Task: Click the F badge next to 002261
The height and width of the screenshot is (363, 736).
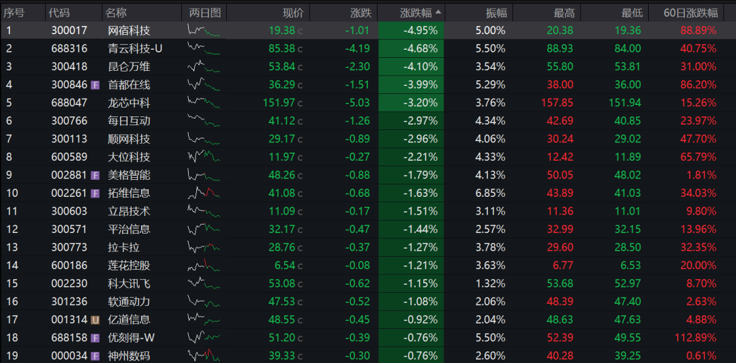Action: point(95,193)
